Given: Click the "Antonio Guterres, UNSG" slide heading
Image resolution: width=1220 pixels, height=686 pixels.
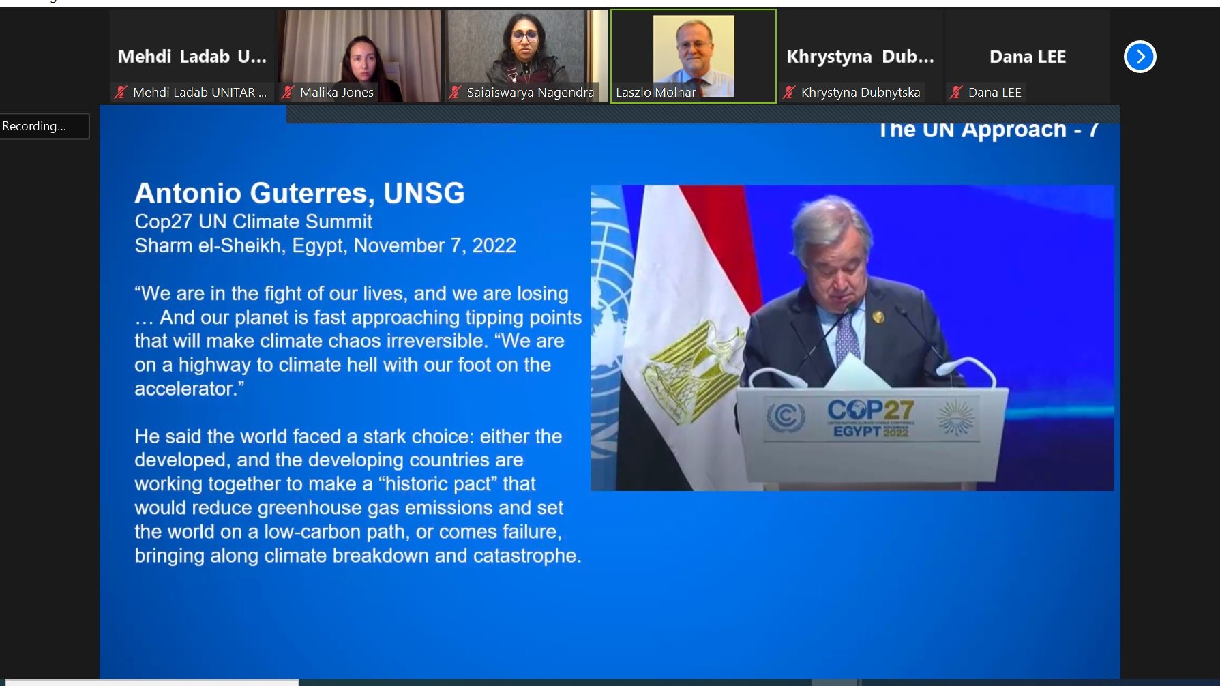Looking at the screenshot, I should 299,193.
